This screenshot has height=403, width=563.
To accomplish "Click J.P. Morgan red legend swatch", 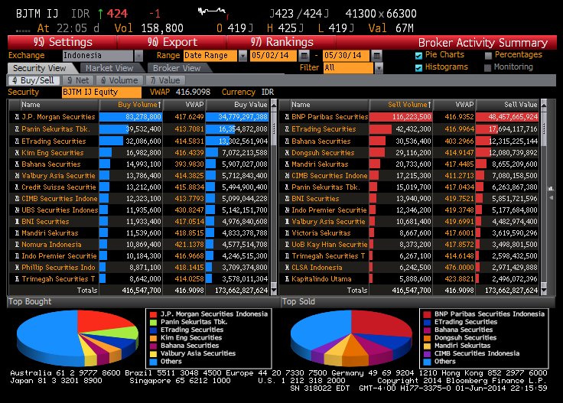I will [x=150, y=314].
